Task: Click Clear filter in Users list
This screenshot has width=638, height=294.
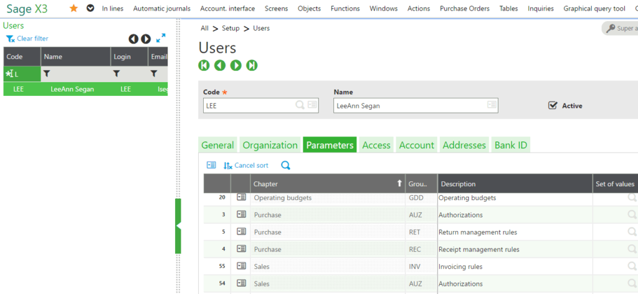Action: (x=27, y=39)
